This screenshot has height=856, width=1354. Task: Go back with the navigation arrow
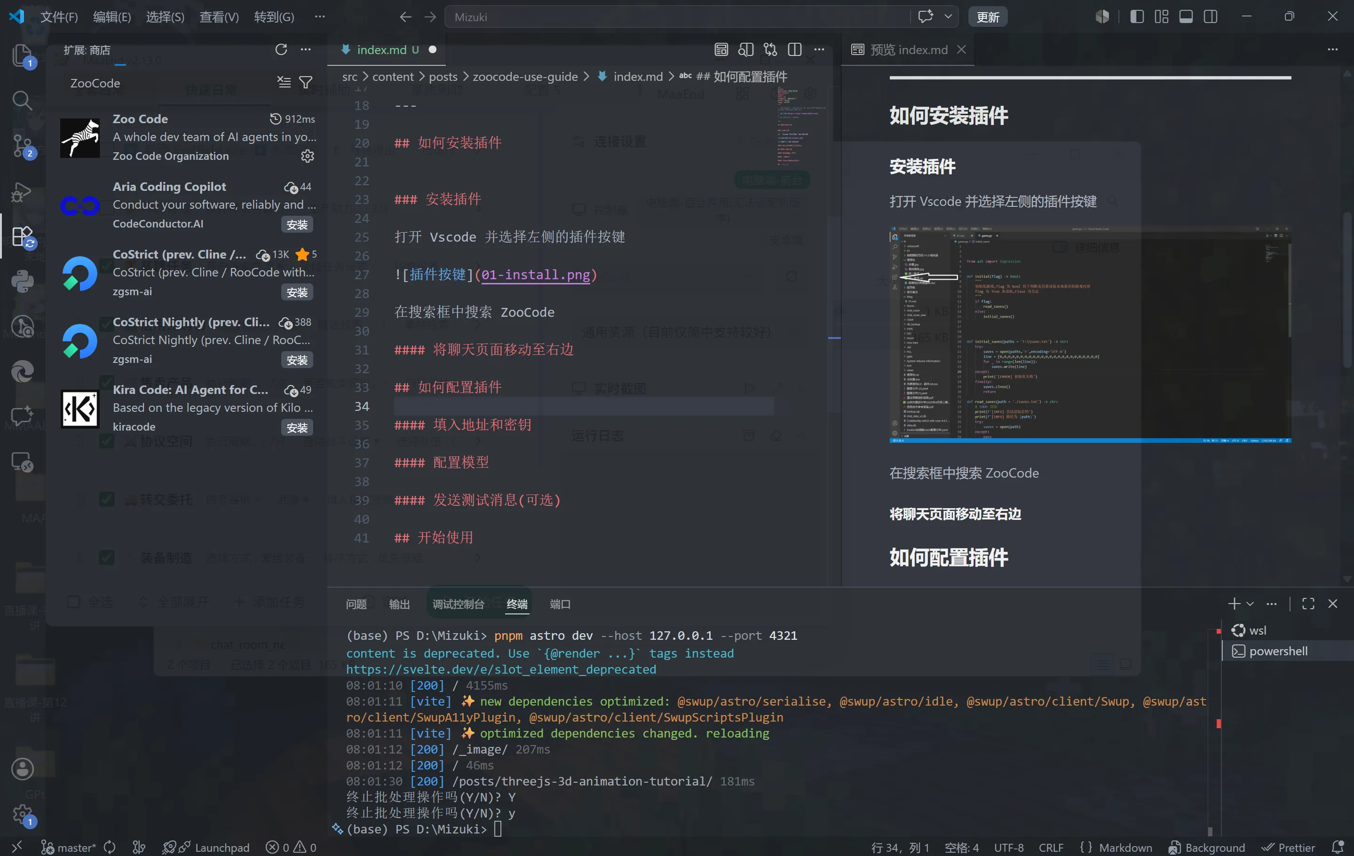(405, 17)
